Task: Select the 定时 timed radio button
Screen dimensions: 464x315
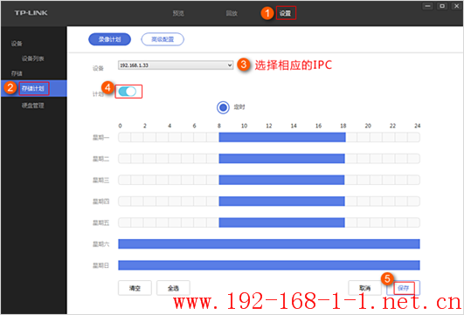Action: [x=223, y=107]
